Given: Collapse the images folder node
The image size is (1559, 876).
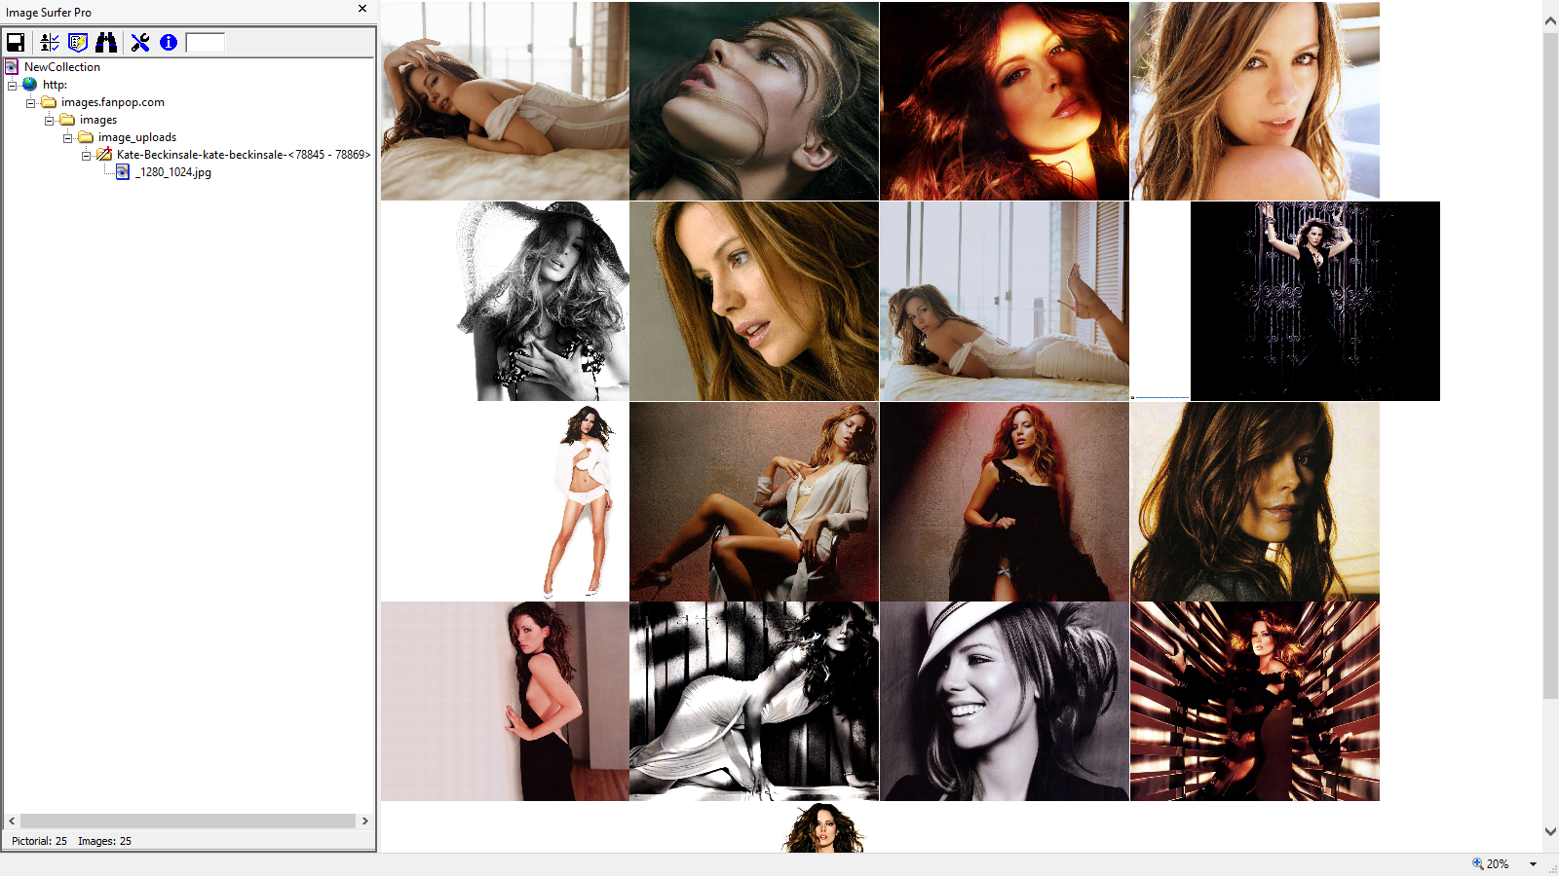Looking at the screenshot, I should tap(49, 121).
